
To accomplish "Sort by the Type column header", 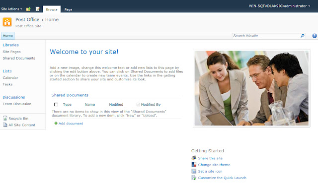I will 67,105.
